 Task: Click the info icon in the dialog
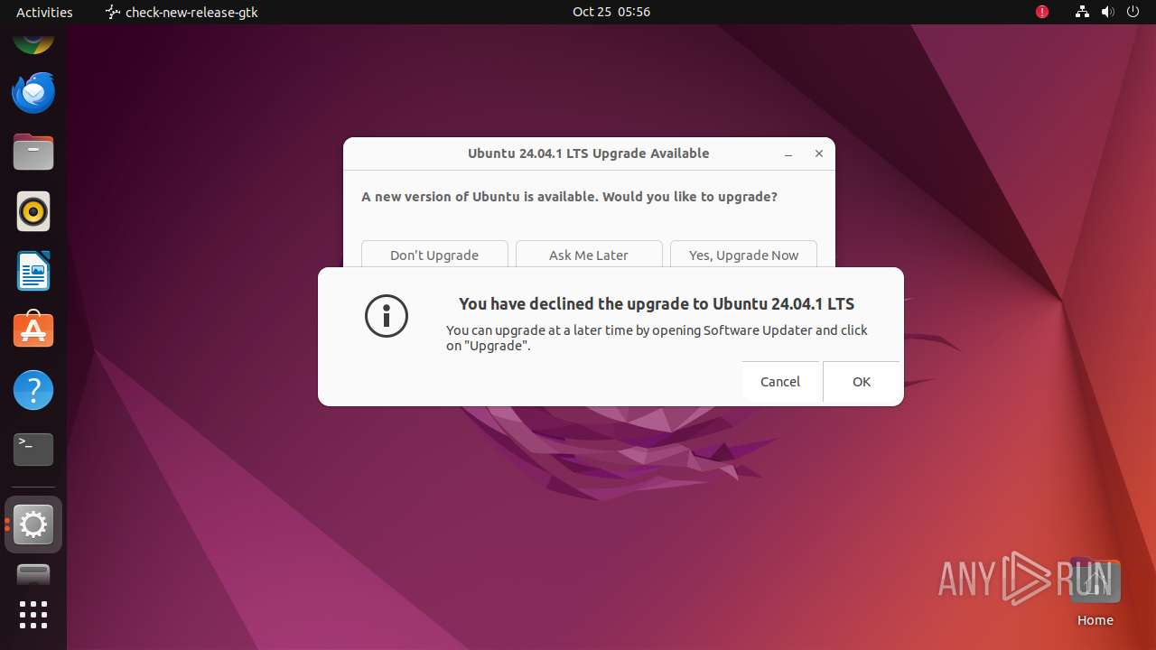point(387,316)
